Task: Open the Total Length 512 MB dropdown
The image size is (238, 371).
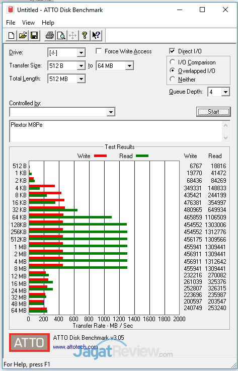Action: tap(81, 79)
